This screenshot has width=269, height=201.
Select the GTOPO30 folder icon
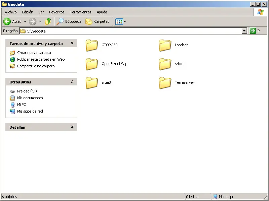92,45
